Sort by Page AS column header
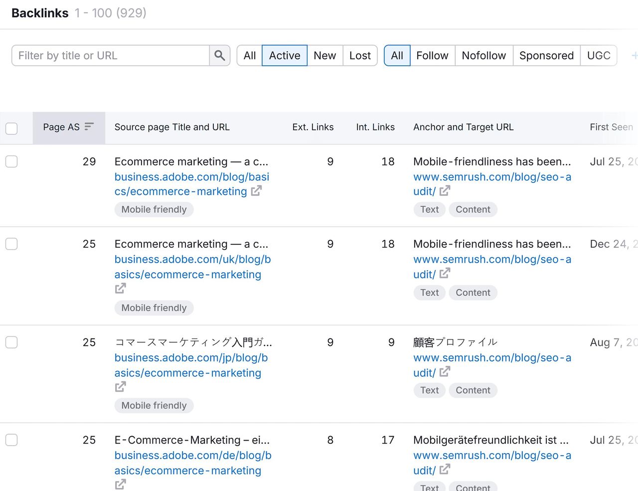 click(69, 128)
